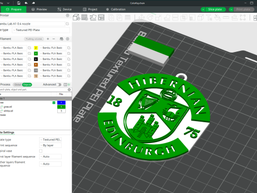257x193 pixels.
Task: Switch to the Prepare tab
Action: 13,9
